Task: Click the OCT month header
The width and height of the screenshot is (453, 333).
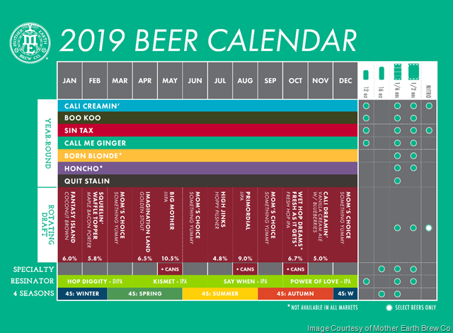Action: click(x=295, y=80)
